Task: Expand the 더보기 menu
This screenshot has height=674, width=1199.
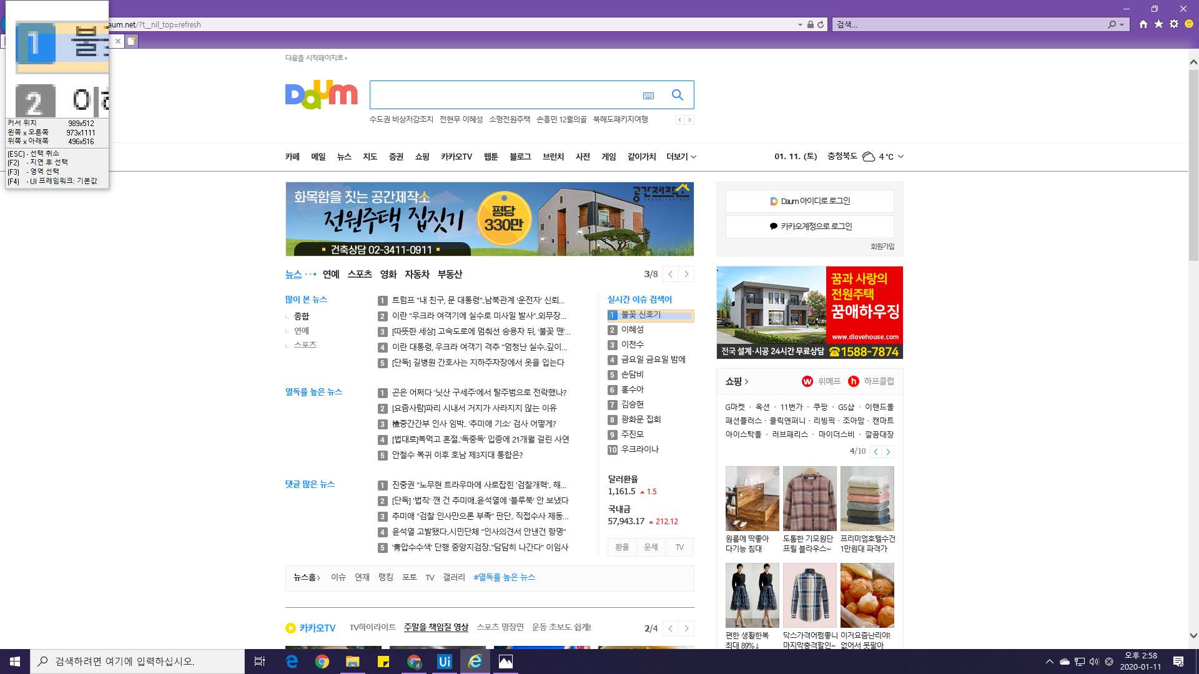Action: (681, 157)
